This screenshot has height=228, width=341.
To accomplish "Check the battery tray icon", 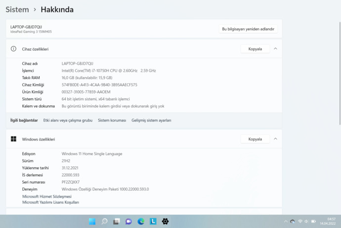I will pyautogui.click(x=313, y=222).
